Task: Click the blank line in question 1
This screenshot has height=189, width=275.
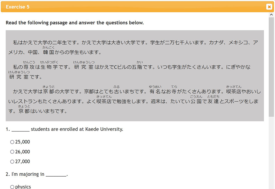Action: [x=21, y=129]
